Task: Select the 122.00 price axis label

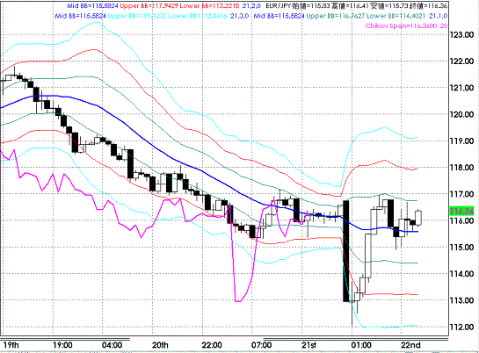Action: (461, 61)
